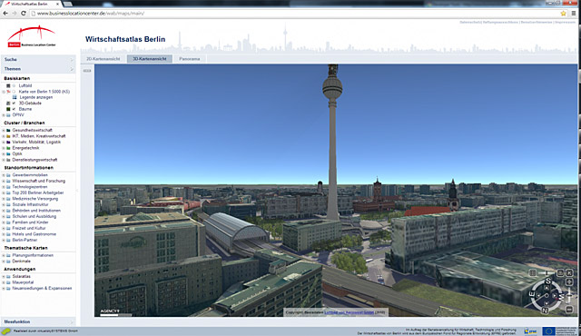Click the 3D-Gebäude layer icon
The image size is (581, 336).
point(8,103)
